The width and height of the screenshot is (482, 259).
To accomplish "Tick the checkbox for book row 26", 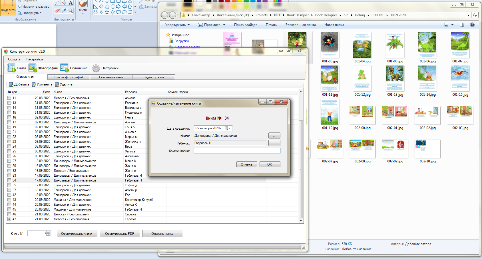I will [x=9, y=156].
